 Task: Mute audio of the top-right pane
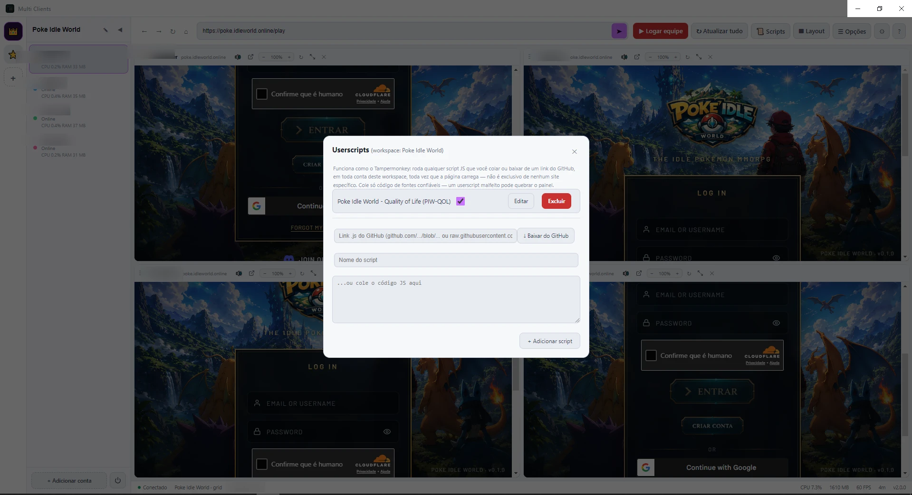(624, 57)
